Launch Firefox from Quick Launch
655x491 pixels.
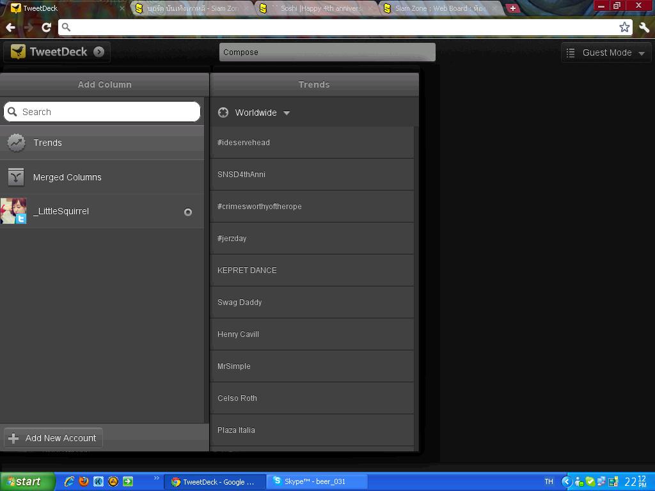[84, 481]
